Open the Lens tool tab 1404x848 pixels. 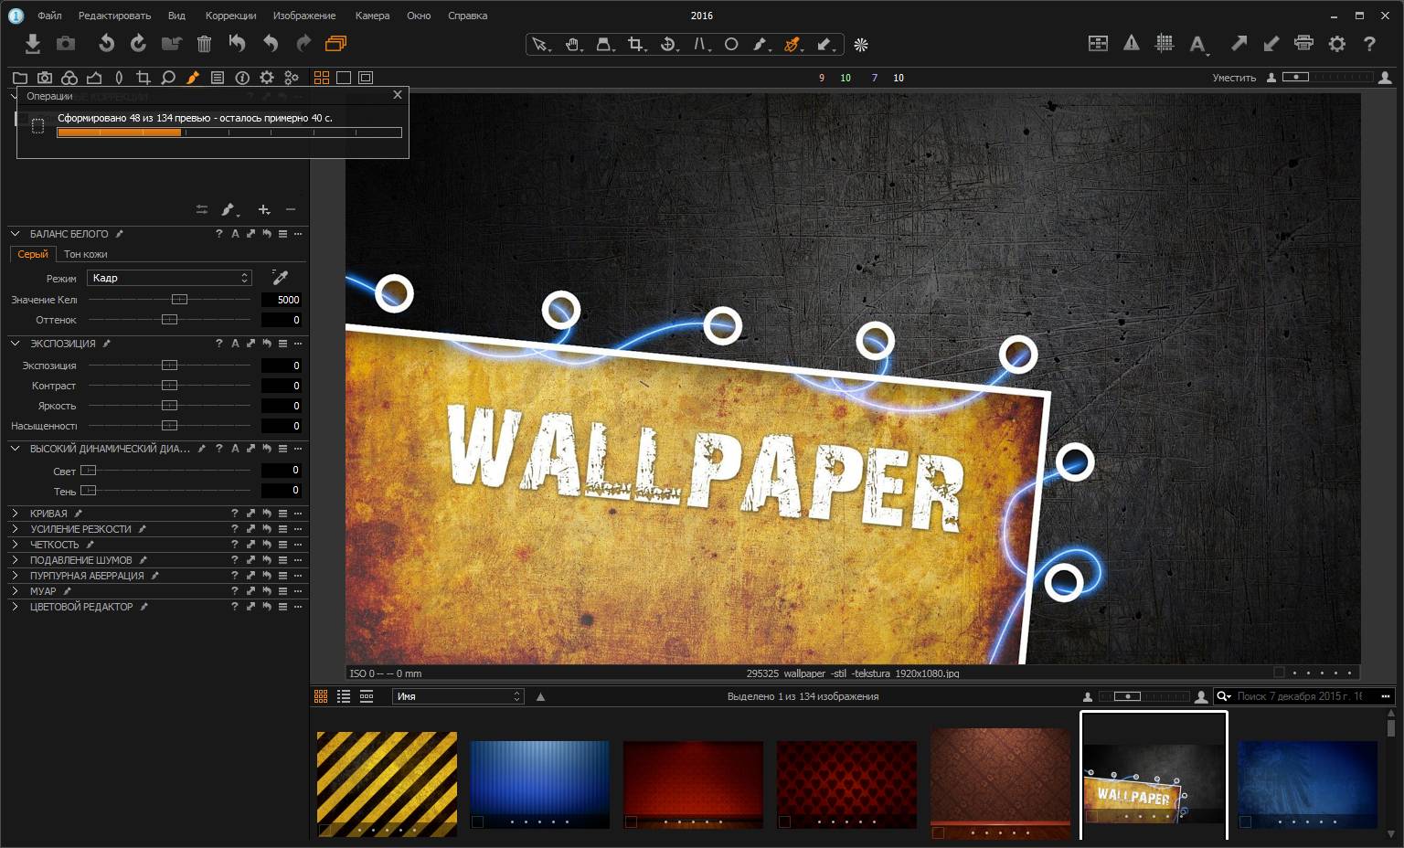pos(119,78)
